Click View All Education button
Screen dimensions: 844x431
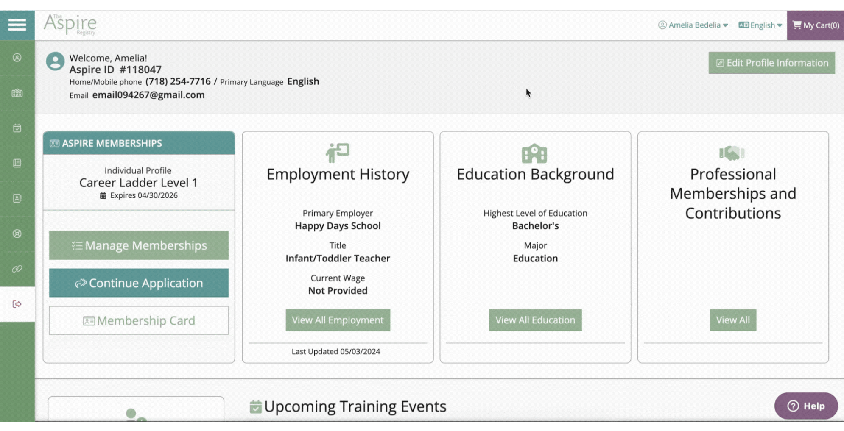(x=535, y=320)
